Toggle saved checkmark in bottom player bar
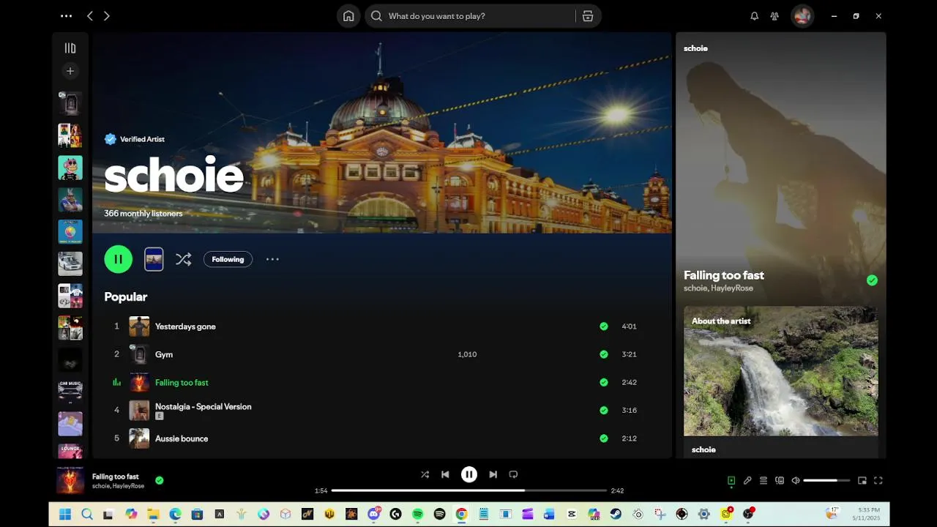937x527 pixels. coord(160,481)
